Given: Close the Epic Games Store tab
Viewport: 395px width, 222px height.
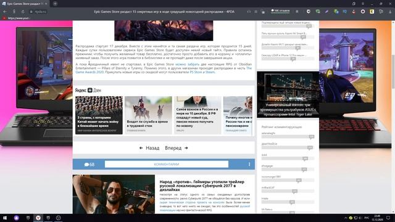Looking at the screenshot, I should [x=46, y=4].
